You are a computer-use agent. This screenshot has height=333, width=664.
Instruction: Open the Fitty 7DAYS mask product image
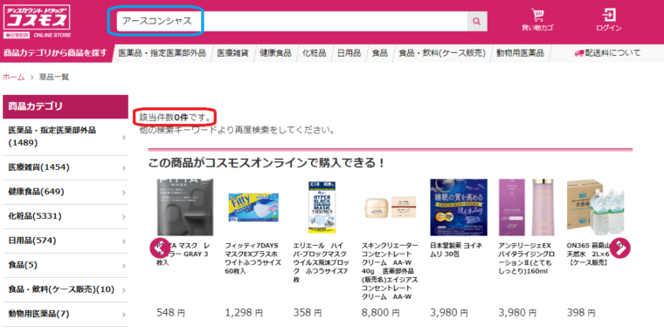(x=253, y=207)
